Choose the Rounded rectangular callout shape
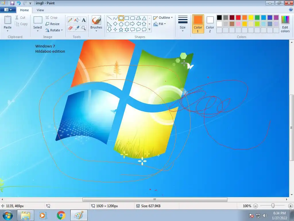The image size is (294, 221). tap(133, 30)
